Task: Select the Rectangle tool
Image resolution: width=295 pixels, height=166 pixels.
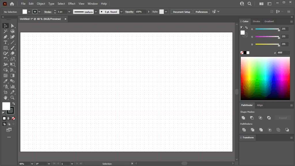Action: (5, 48)
